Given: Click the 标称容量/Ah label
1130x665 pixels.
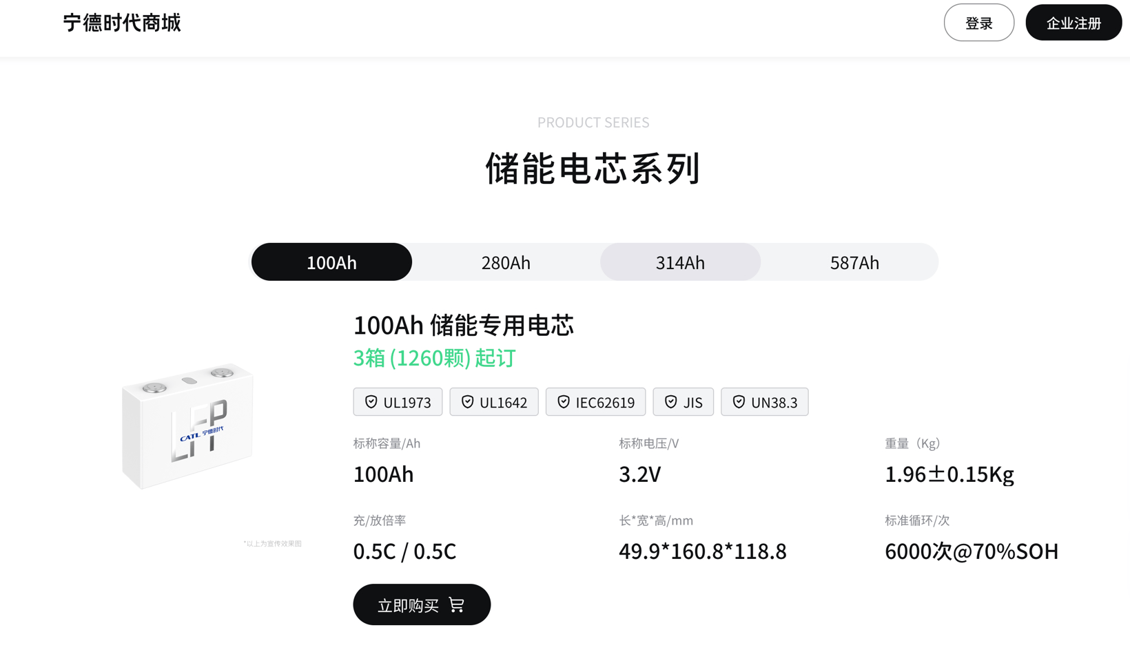Looking at the screenshot, I should [387, 443].
